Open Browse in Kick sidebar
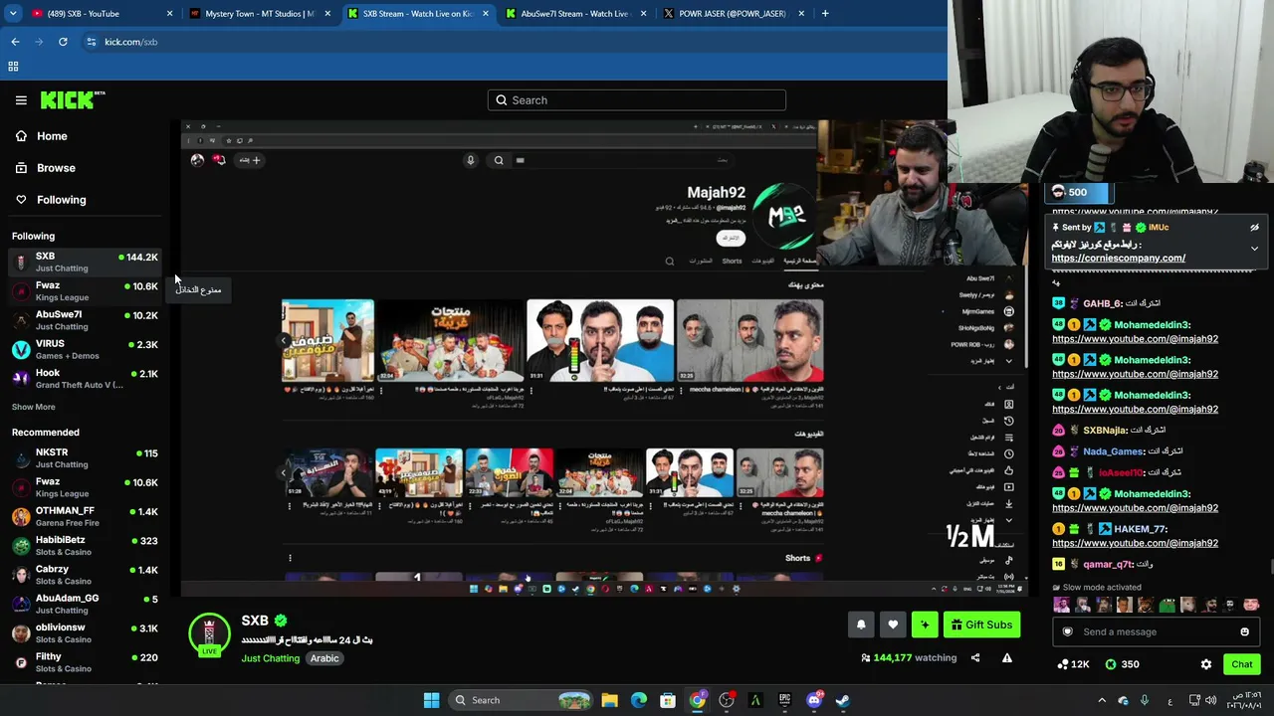 56,168
